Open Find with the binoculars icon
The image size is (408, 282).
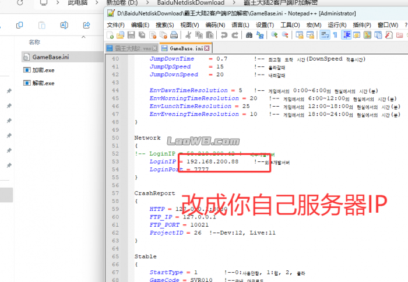click(249, 35)
